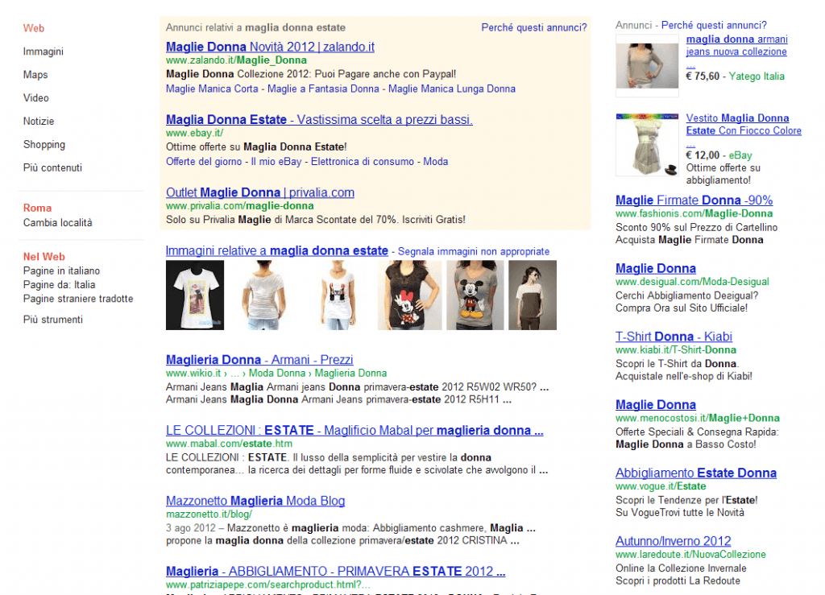Open Maglia Donna Estate eBay ad
The height and width of the screenshot is (595, 825).
319,120
